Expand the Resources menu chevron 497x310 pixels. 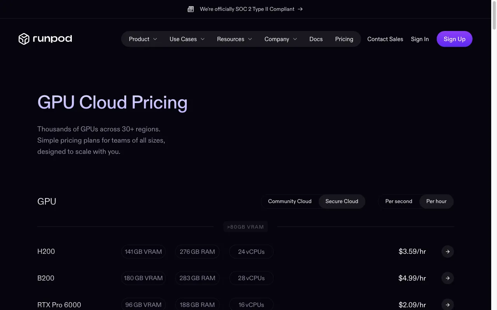(250, 39)
